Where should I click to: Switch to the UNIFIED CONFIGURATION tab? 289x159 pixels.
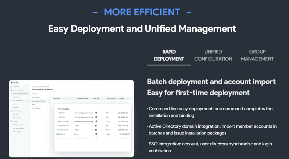pyautogui.click(x=213, y=56)
